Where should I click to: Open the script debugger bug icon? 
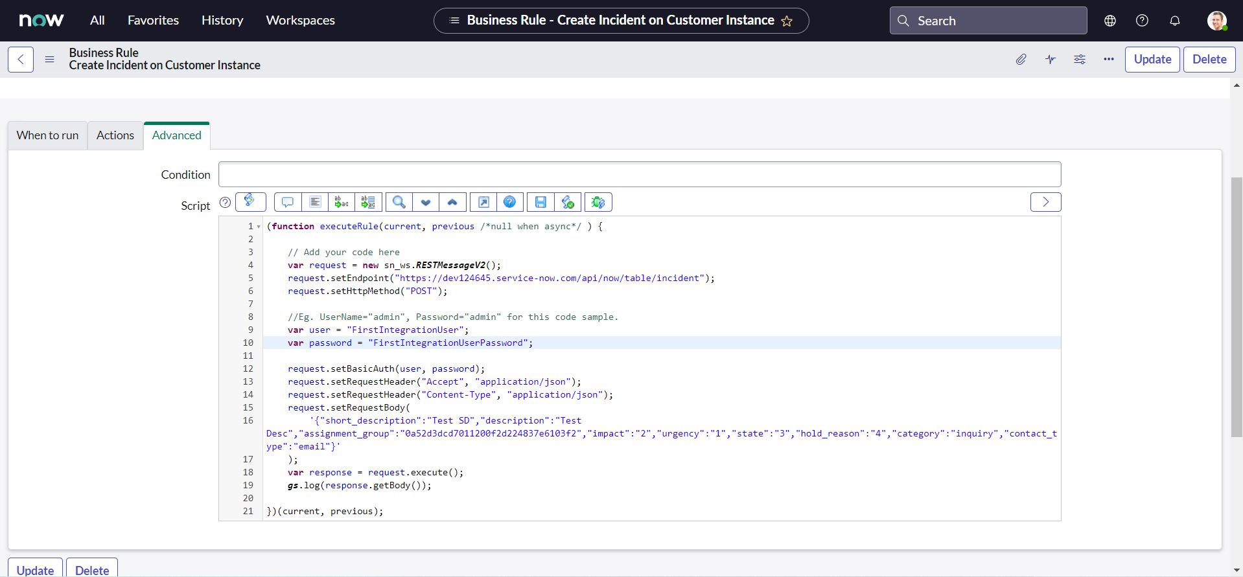pos(598,203)
